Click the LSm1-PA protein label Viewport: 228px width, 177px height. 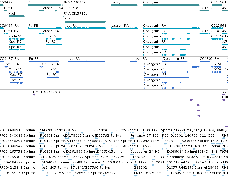pyautogui.click(x=12, y=64)
